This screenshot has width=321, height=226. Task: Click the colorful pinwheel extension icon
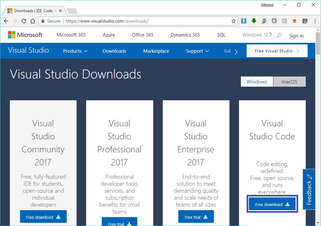coord(264,21)
